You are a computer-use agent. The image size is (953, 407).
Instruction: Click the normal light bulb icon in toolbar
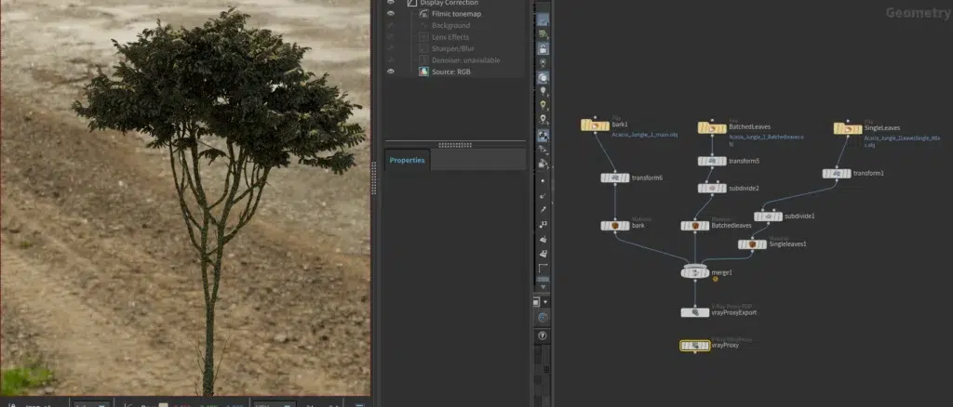[x=543, y=92]
